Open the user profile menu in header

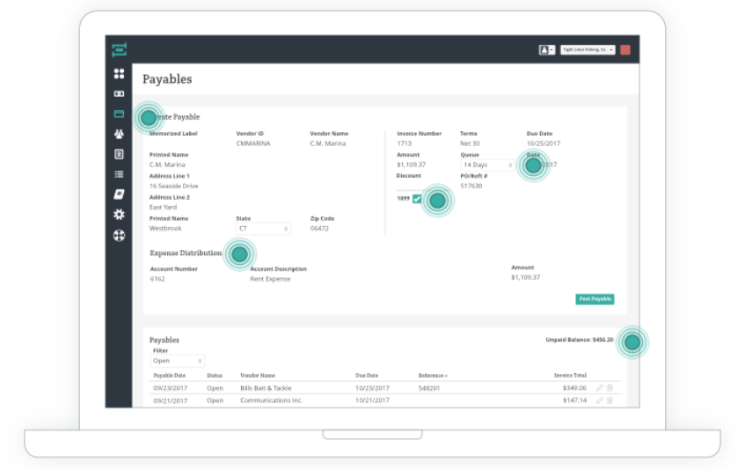(546, 50)
